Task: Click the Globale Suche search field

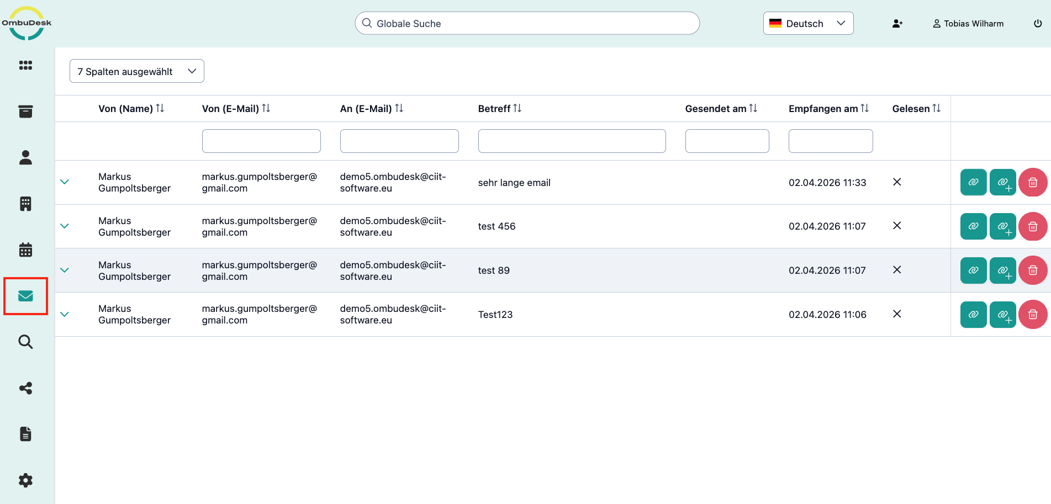Action: click(x=527, y=23)
